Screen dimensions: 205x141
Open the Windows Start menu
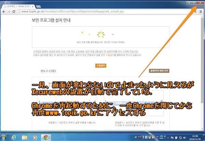(3, 137)
